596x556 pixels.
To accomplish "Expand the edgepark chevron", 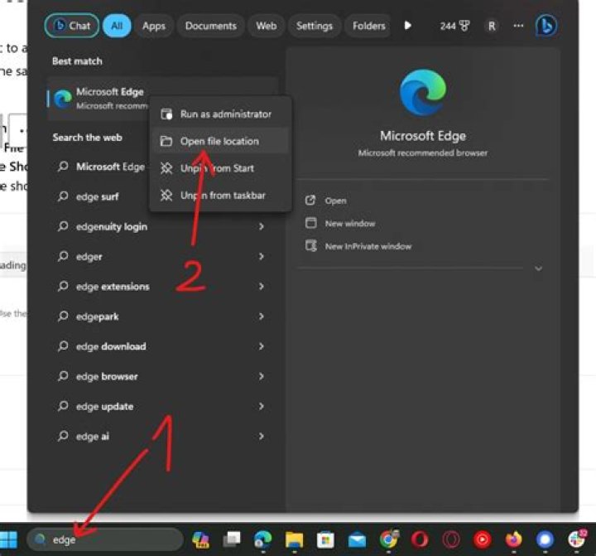I will [262, 317].
